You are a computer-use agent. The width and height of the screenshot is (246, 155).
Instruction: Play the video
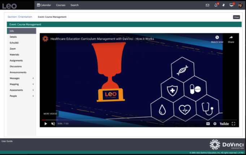pyautogui.click(x=46, y=124)
